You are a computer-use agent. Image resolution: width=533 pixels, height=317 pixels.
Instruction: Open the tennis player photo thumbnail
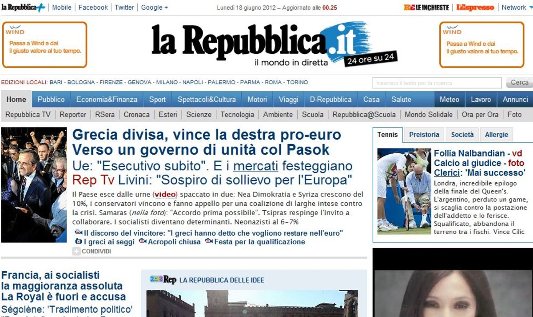(x=404, y=191)
